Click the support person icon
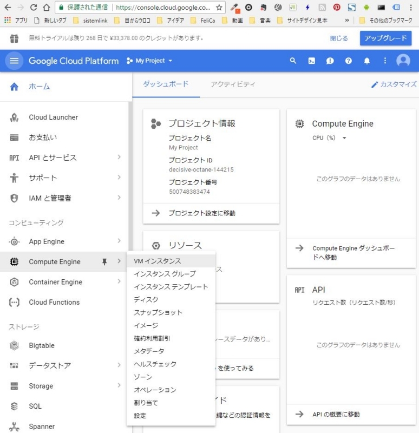Screen dimensions: 419x433 tap(14, 178)
